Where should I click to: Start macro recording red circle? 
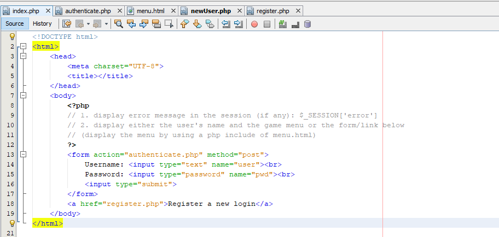254,24
